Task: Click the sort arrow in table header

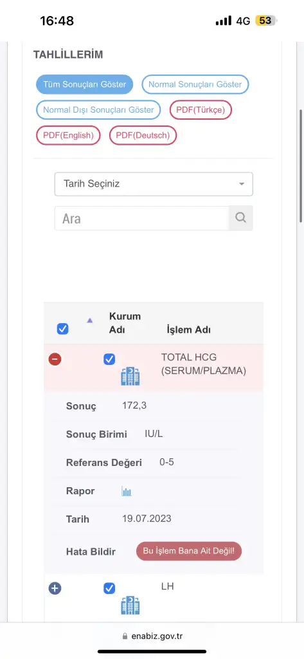Action: point(89,320)
